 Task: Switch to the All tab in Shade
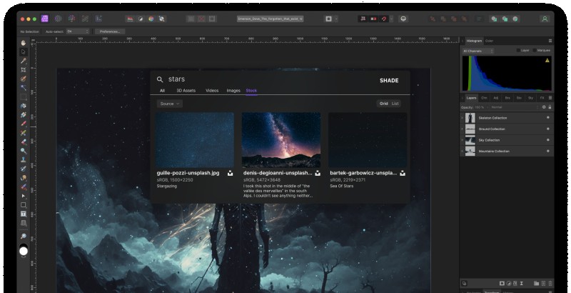[162, 90]
